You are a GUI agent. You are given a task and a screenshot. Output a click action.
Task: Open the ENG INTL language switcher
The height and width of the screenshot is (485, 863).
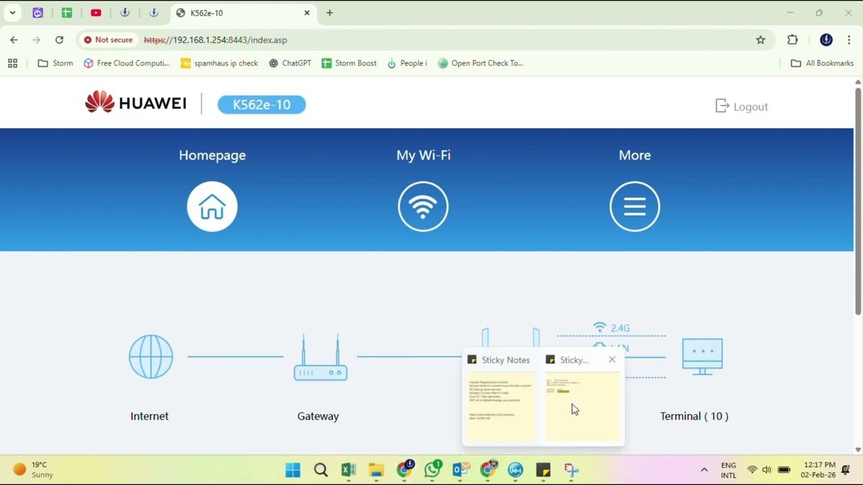click(729, 470)
